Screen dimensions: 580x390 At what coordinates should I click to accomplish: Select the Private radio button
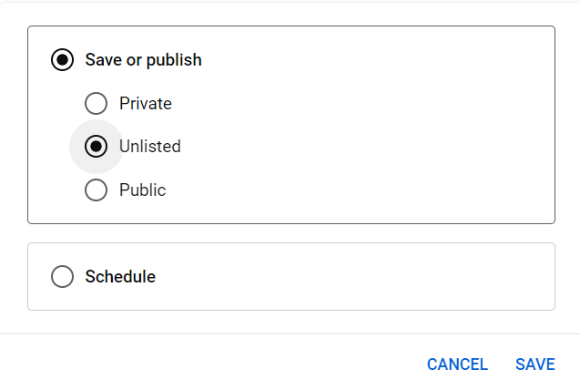pyautogui.click(x=96, y=103)
